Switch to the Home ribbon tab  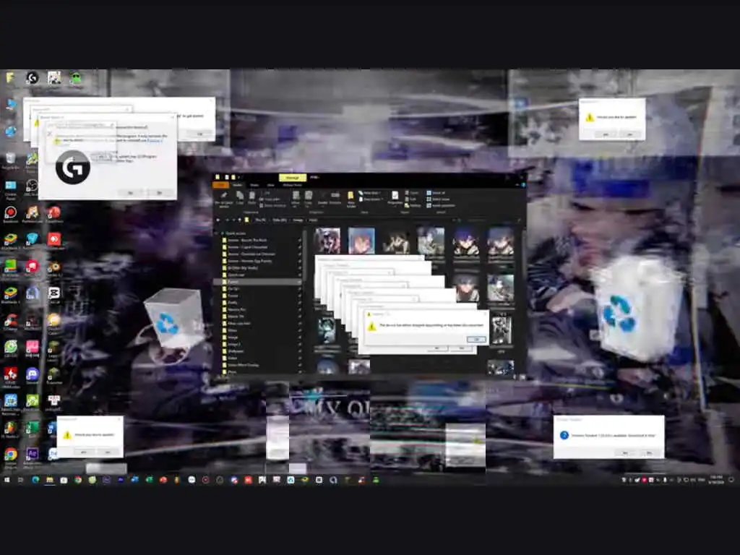pos(237,185)
